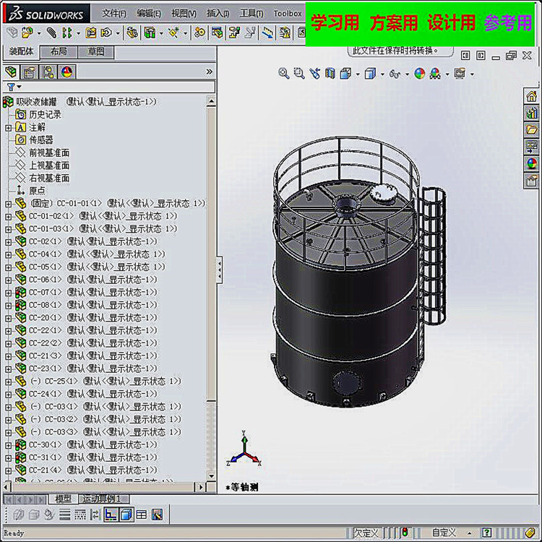Open the PropertyManager tab icon
Screen dimensions: 542x542
pyautogui.click(x=30, y=72)
